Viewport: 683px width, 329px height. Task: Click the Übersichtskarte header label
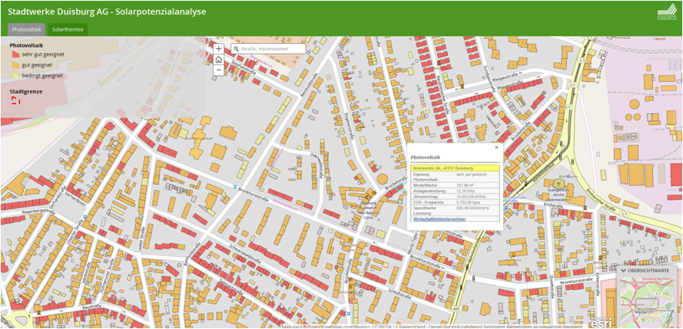point(653,270)
